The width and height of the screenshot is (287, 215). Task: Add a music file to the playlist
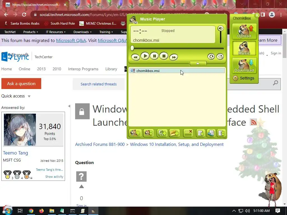(162, 133)
